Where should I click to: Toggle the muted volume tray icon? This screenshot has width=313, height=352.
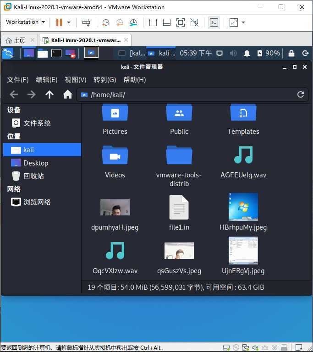[x=233, y=53]
